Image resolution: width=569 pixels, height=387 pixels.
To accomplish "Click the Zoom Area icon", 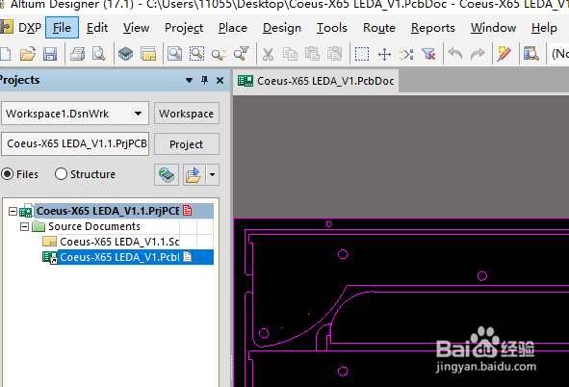I will (x=196, y=54).
